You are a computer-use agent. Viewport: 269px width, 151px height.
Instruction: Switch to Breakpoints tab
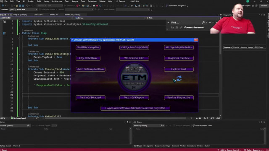(x=148, y=146)
